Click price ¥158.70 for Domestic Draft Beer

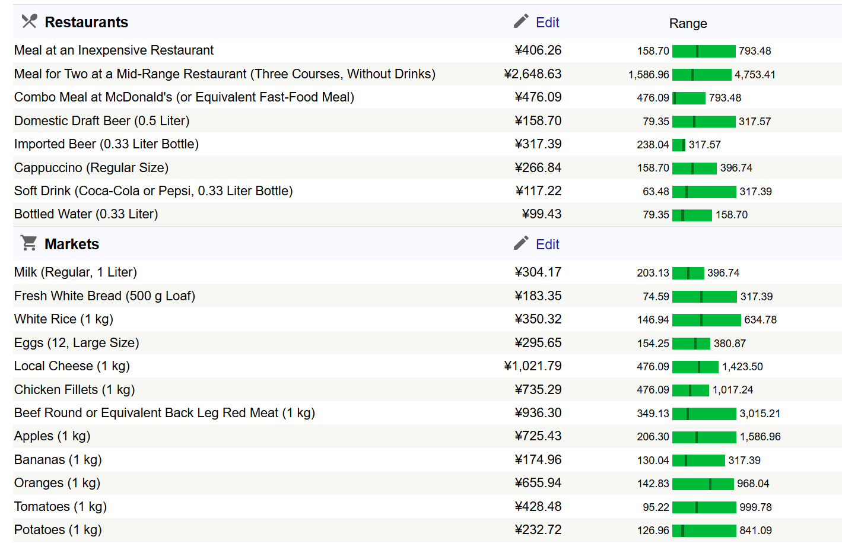point(538,121)
